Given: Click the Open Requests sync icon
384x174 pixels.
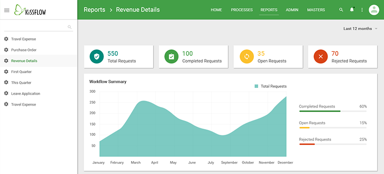Looking at the screenshot, I should [247, 56].
